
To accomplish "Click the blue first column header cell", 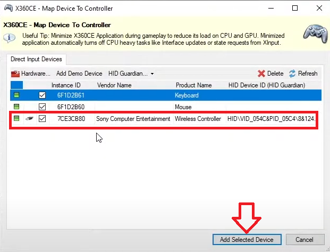I will [16, 85].
